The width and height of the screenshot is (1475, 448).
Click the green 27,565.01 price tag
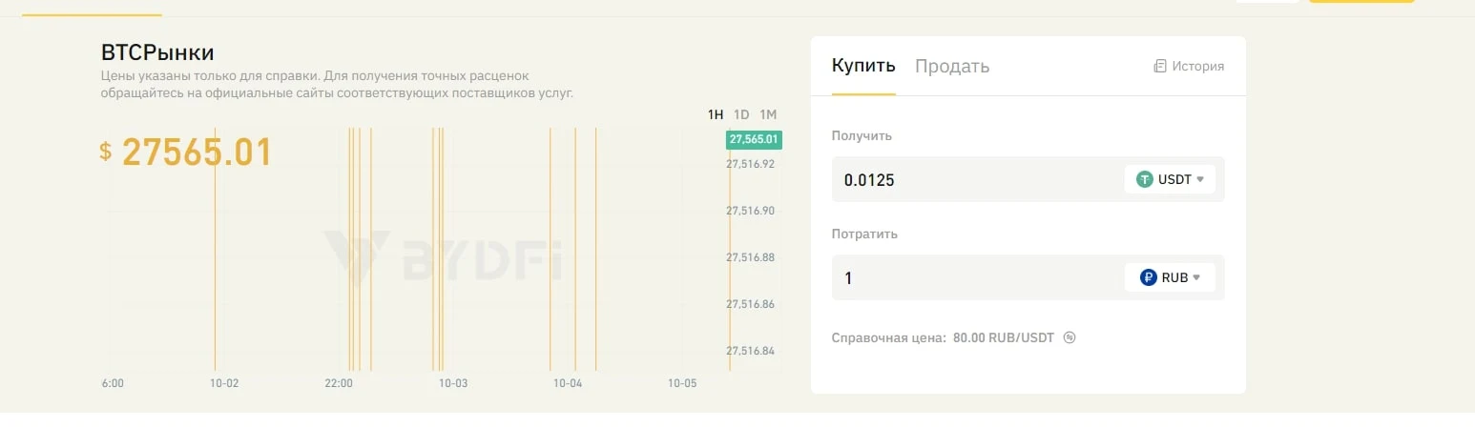pos(754,139)
